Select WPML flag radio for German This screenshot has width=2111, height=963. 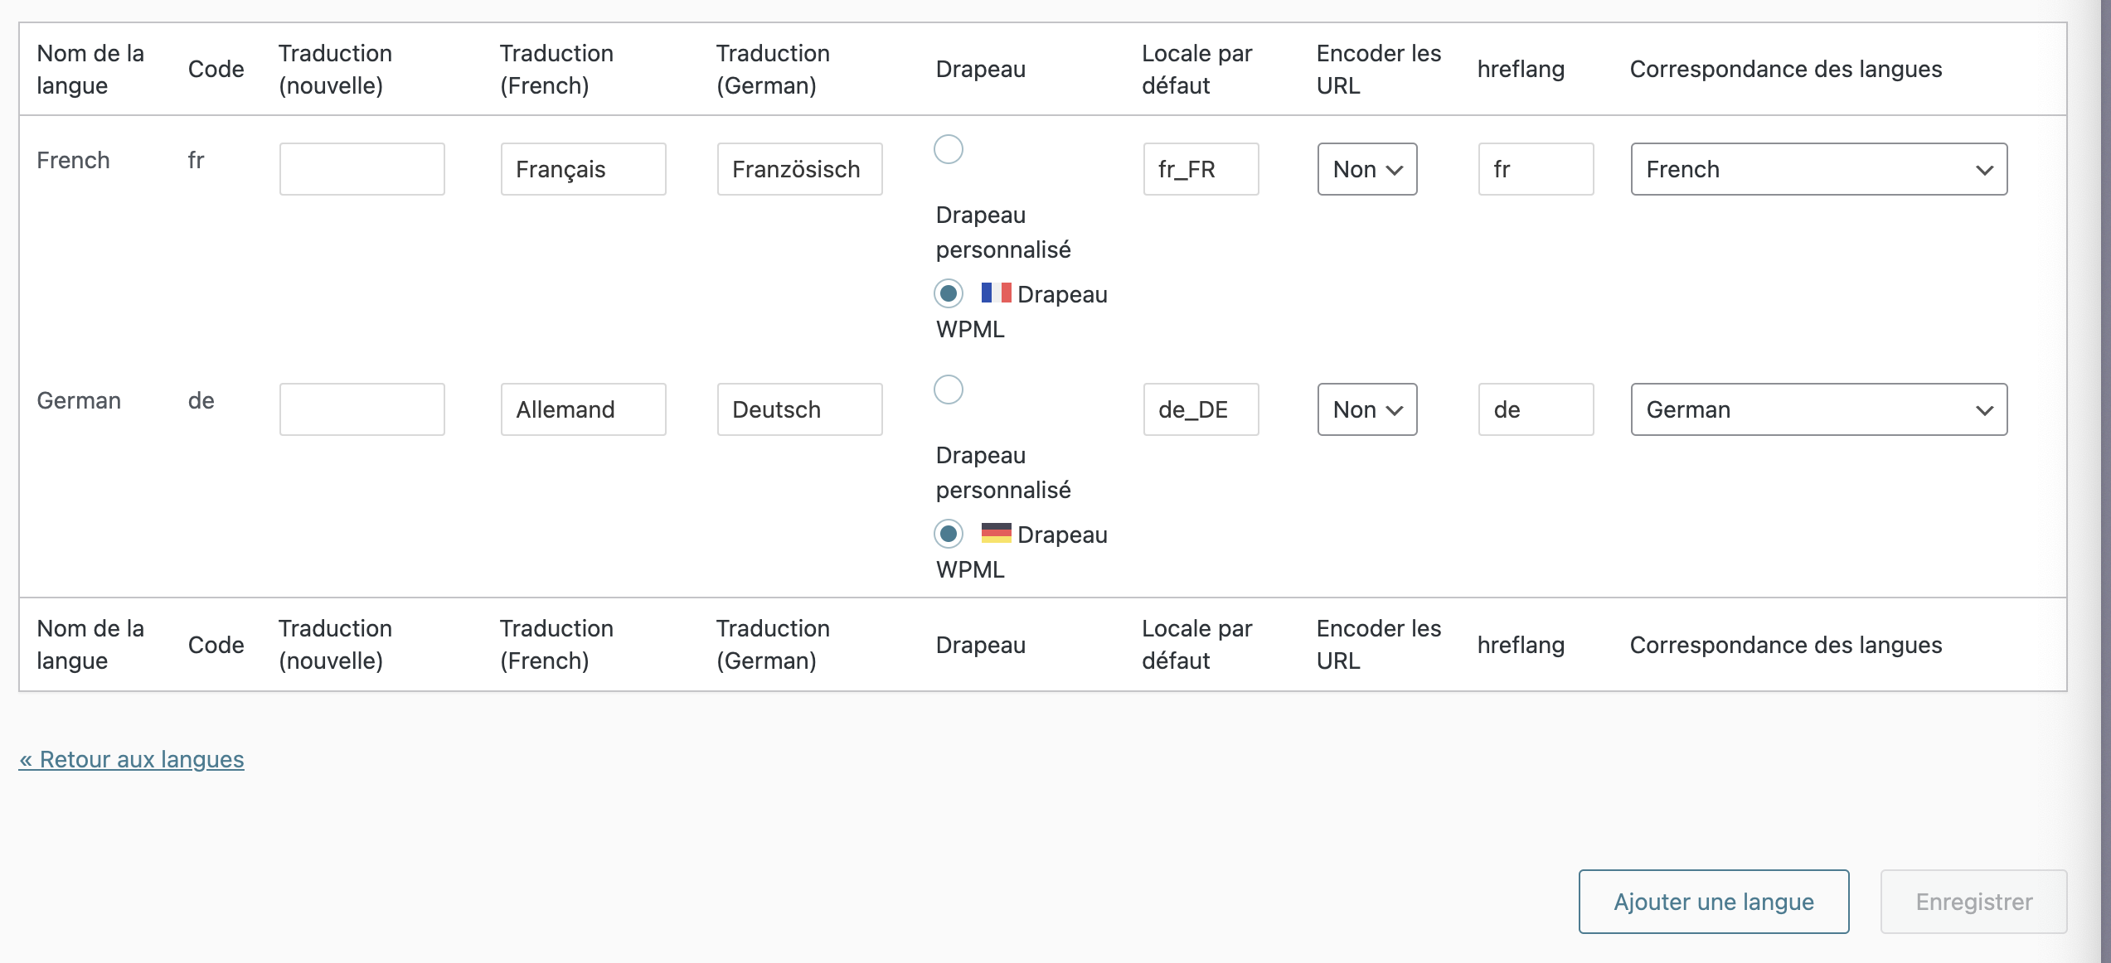[949, 534]
